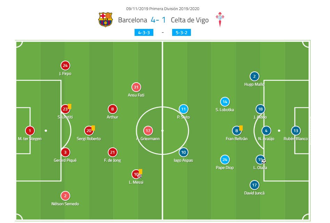Click the Barcelona team name
This screenshot has width=330, height=223.
coord(132,20)
